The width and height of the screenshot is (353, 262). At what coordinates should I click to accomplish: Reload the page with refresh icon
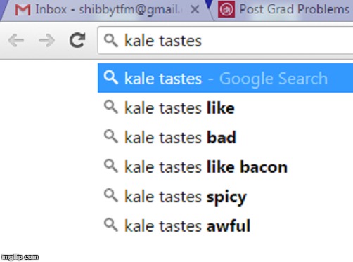(77, 40)
